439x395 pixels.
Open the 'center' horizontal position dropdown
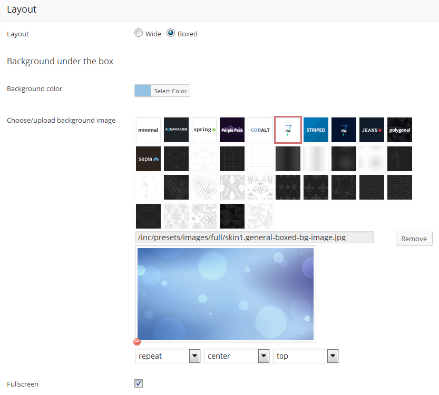(x=237, y=356)
